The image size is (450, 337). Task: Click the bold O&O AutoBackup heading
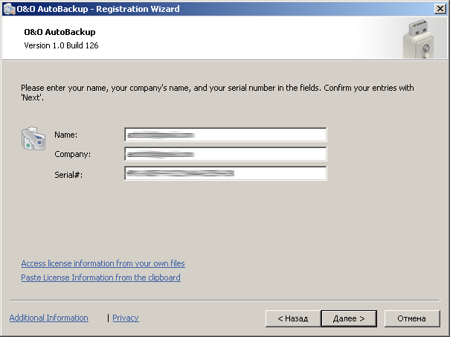point(60,33)
